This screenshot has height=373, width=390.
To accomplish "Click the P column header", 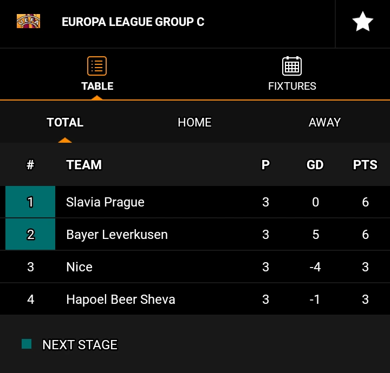I will [x=265, y=165].
